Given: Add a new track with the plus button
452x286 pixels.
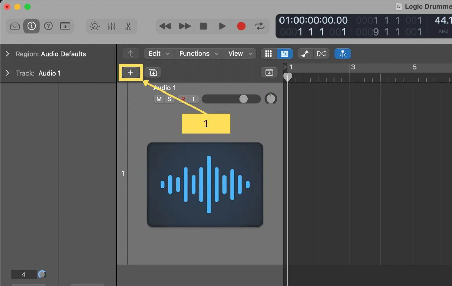Looking at the screenshot, I should click(131, 72).
